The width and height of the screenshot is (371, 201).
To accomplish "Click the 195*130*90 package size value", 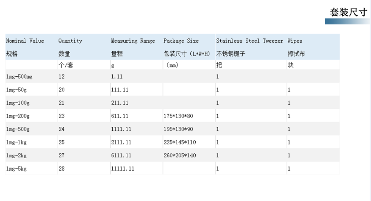I will [178, 129].
